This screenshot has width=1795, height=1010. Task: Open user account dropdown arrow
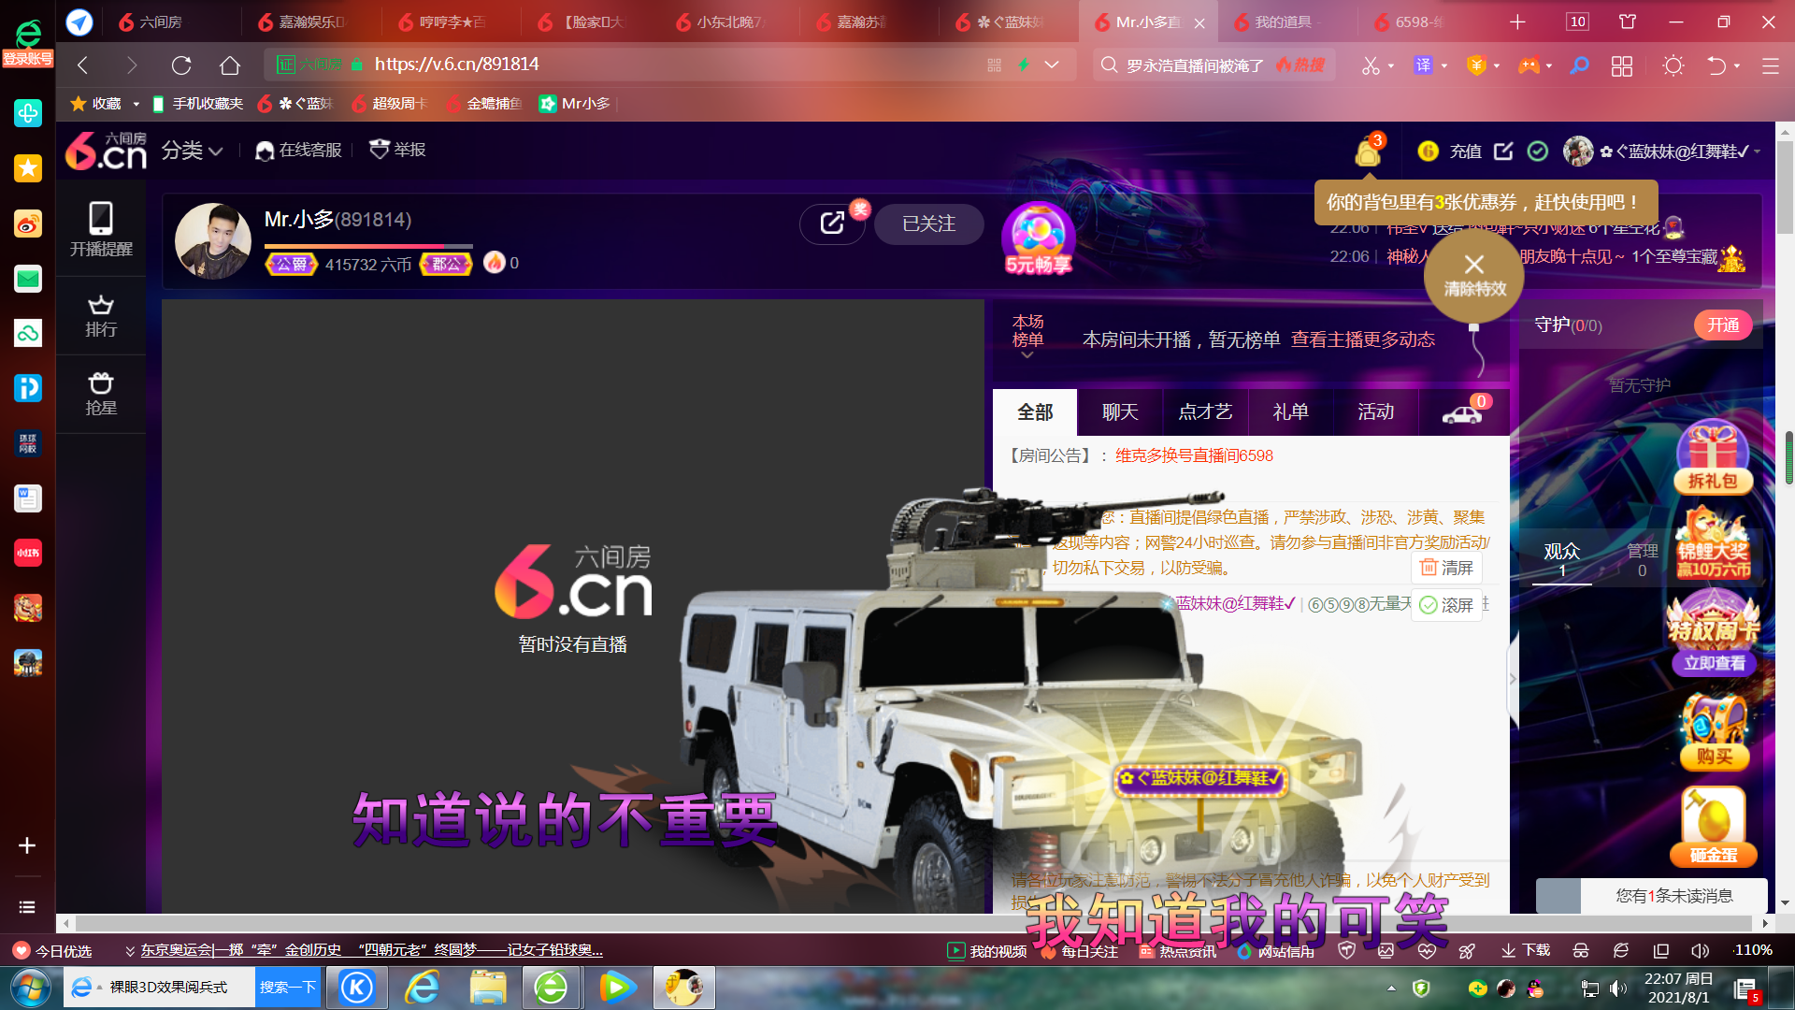pos(1757,151)
